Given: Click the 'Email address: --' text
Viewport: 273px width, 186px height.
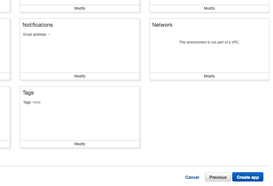Looking at the screenshot, I should pos(37,34).
